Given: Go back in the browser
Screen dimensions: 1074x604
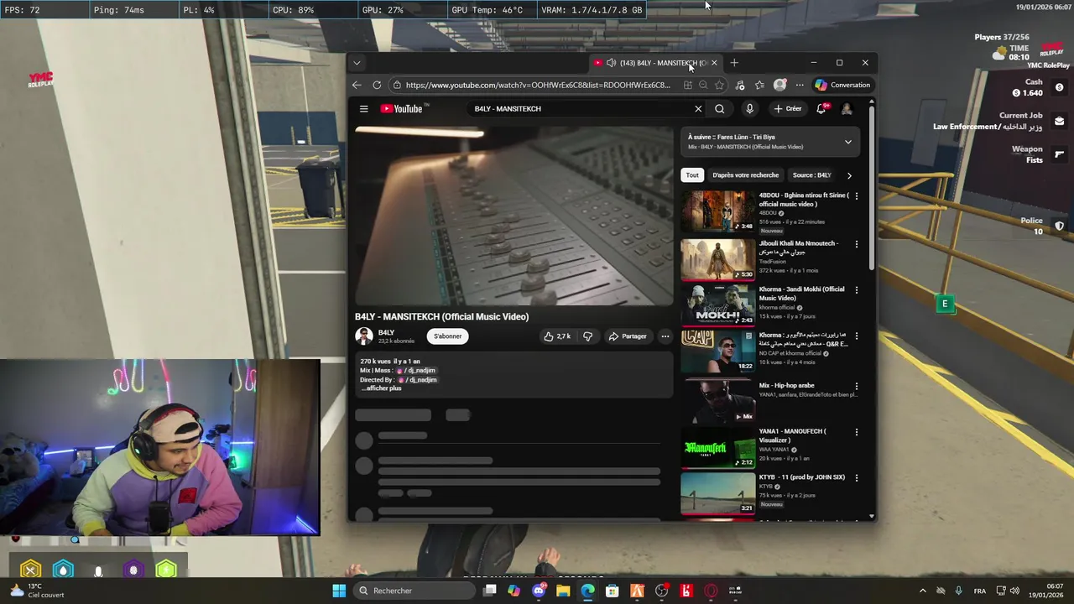Looking at the screenshot, I should pos(357,85).
